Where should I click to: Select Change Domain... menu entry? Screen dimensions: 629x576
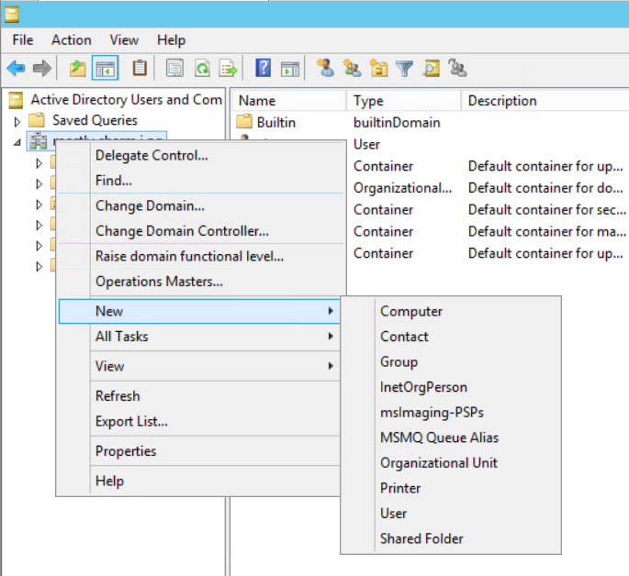pos(202,205)
